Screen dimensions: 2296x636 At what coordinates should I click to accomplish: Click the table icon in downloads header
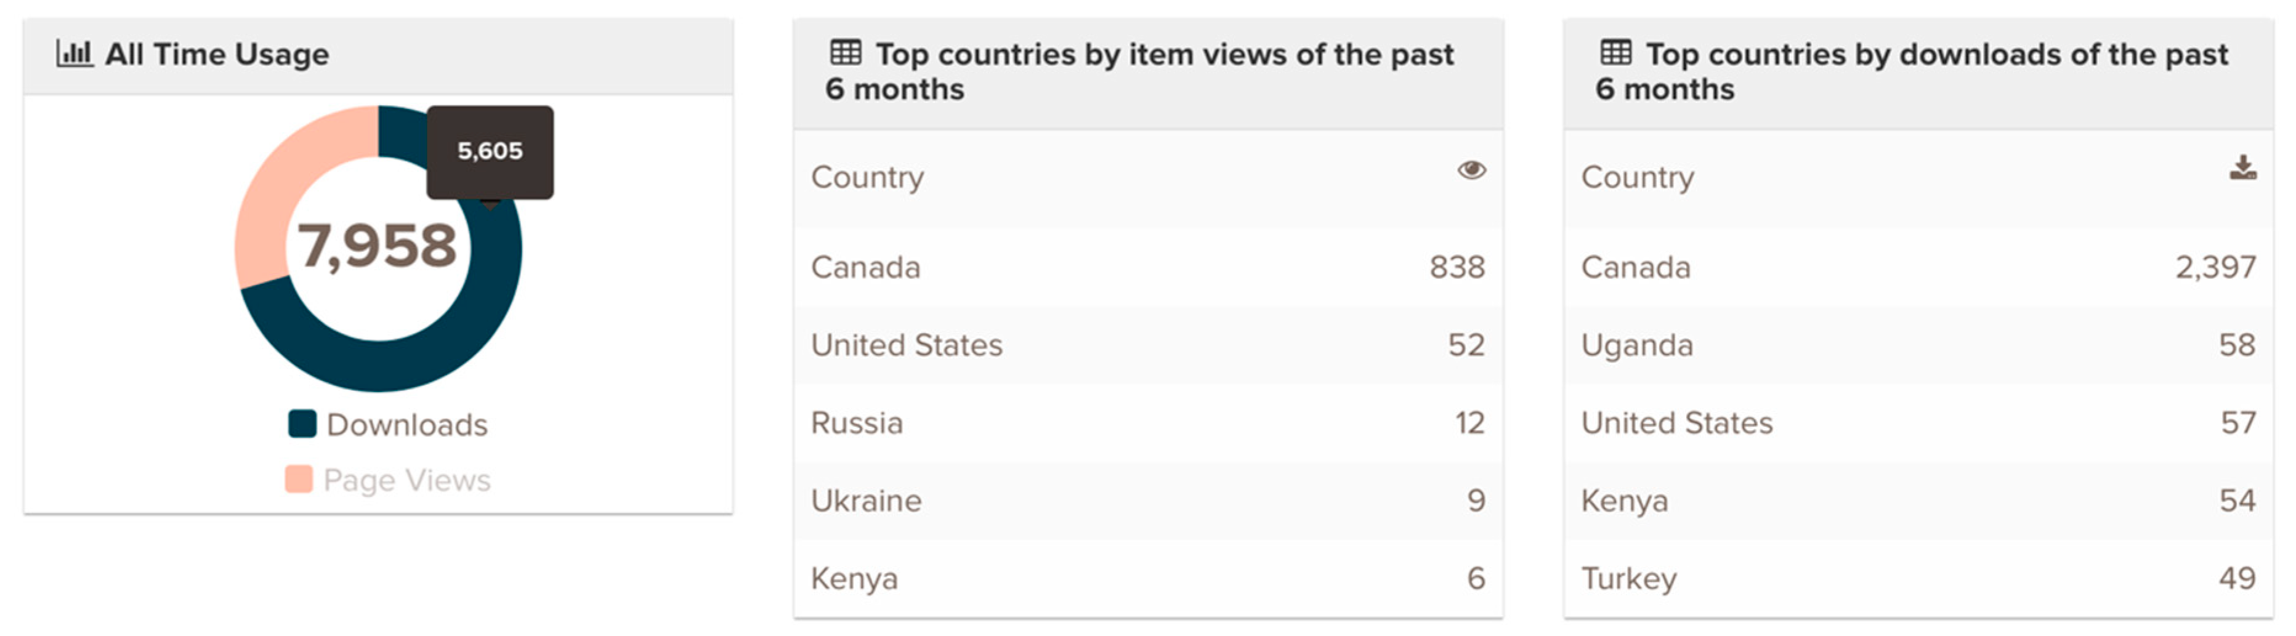(x=1615, y=54)
